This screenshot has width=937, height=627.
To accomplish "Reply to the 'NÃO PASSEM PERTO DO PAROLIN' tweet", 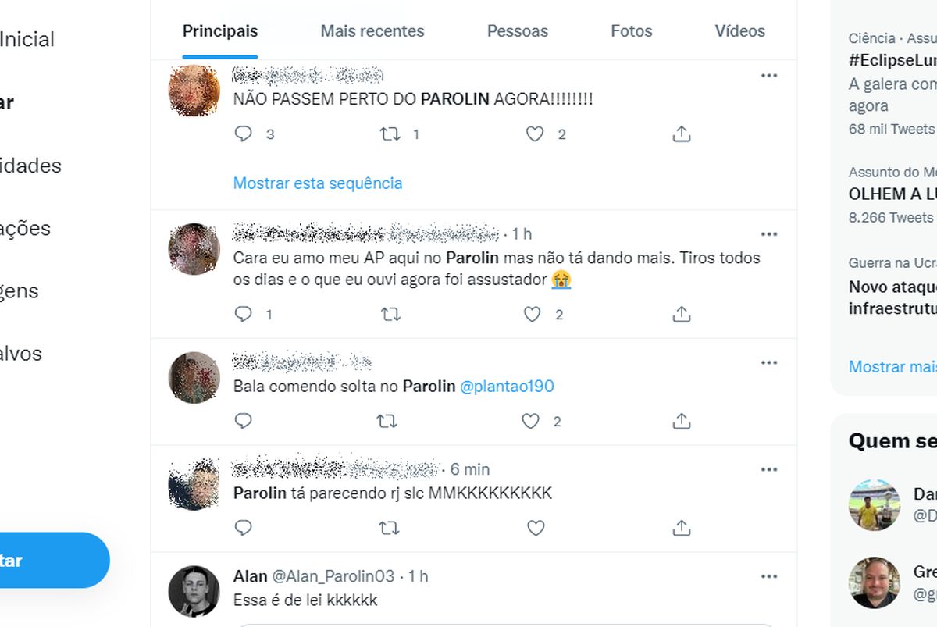I will point(244,134).
